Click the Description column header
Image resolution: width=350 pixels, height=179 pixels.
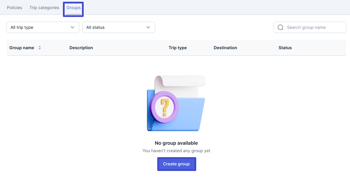(81, 48)
